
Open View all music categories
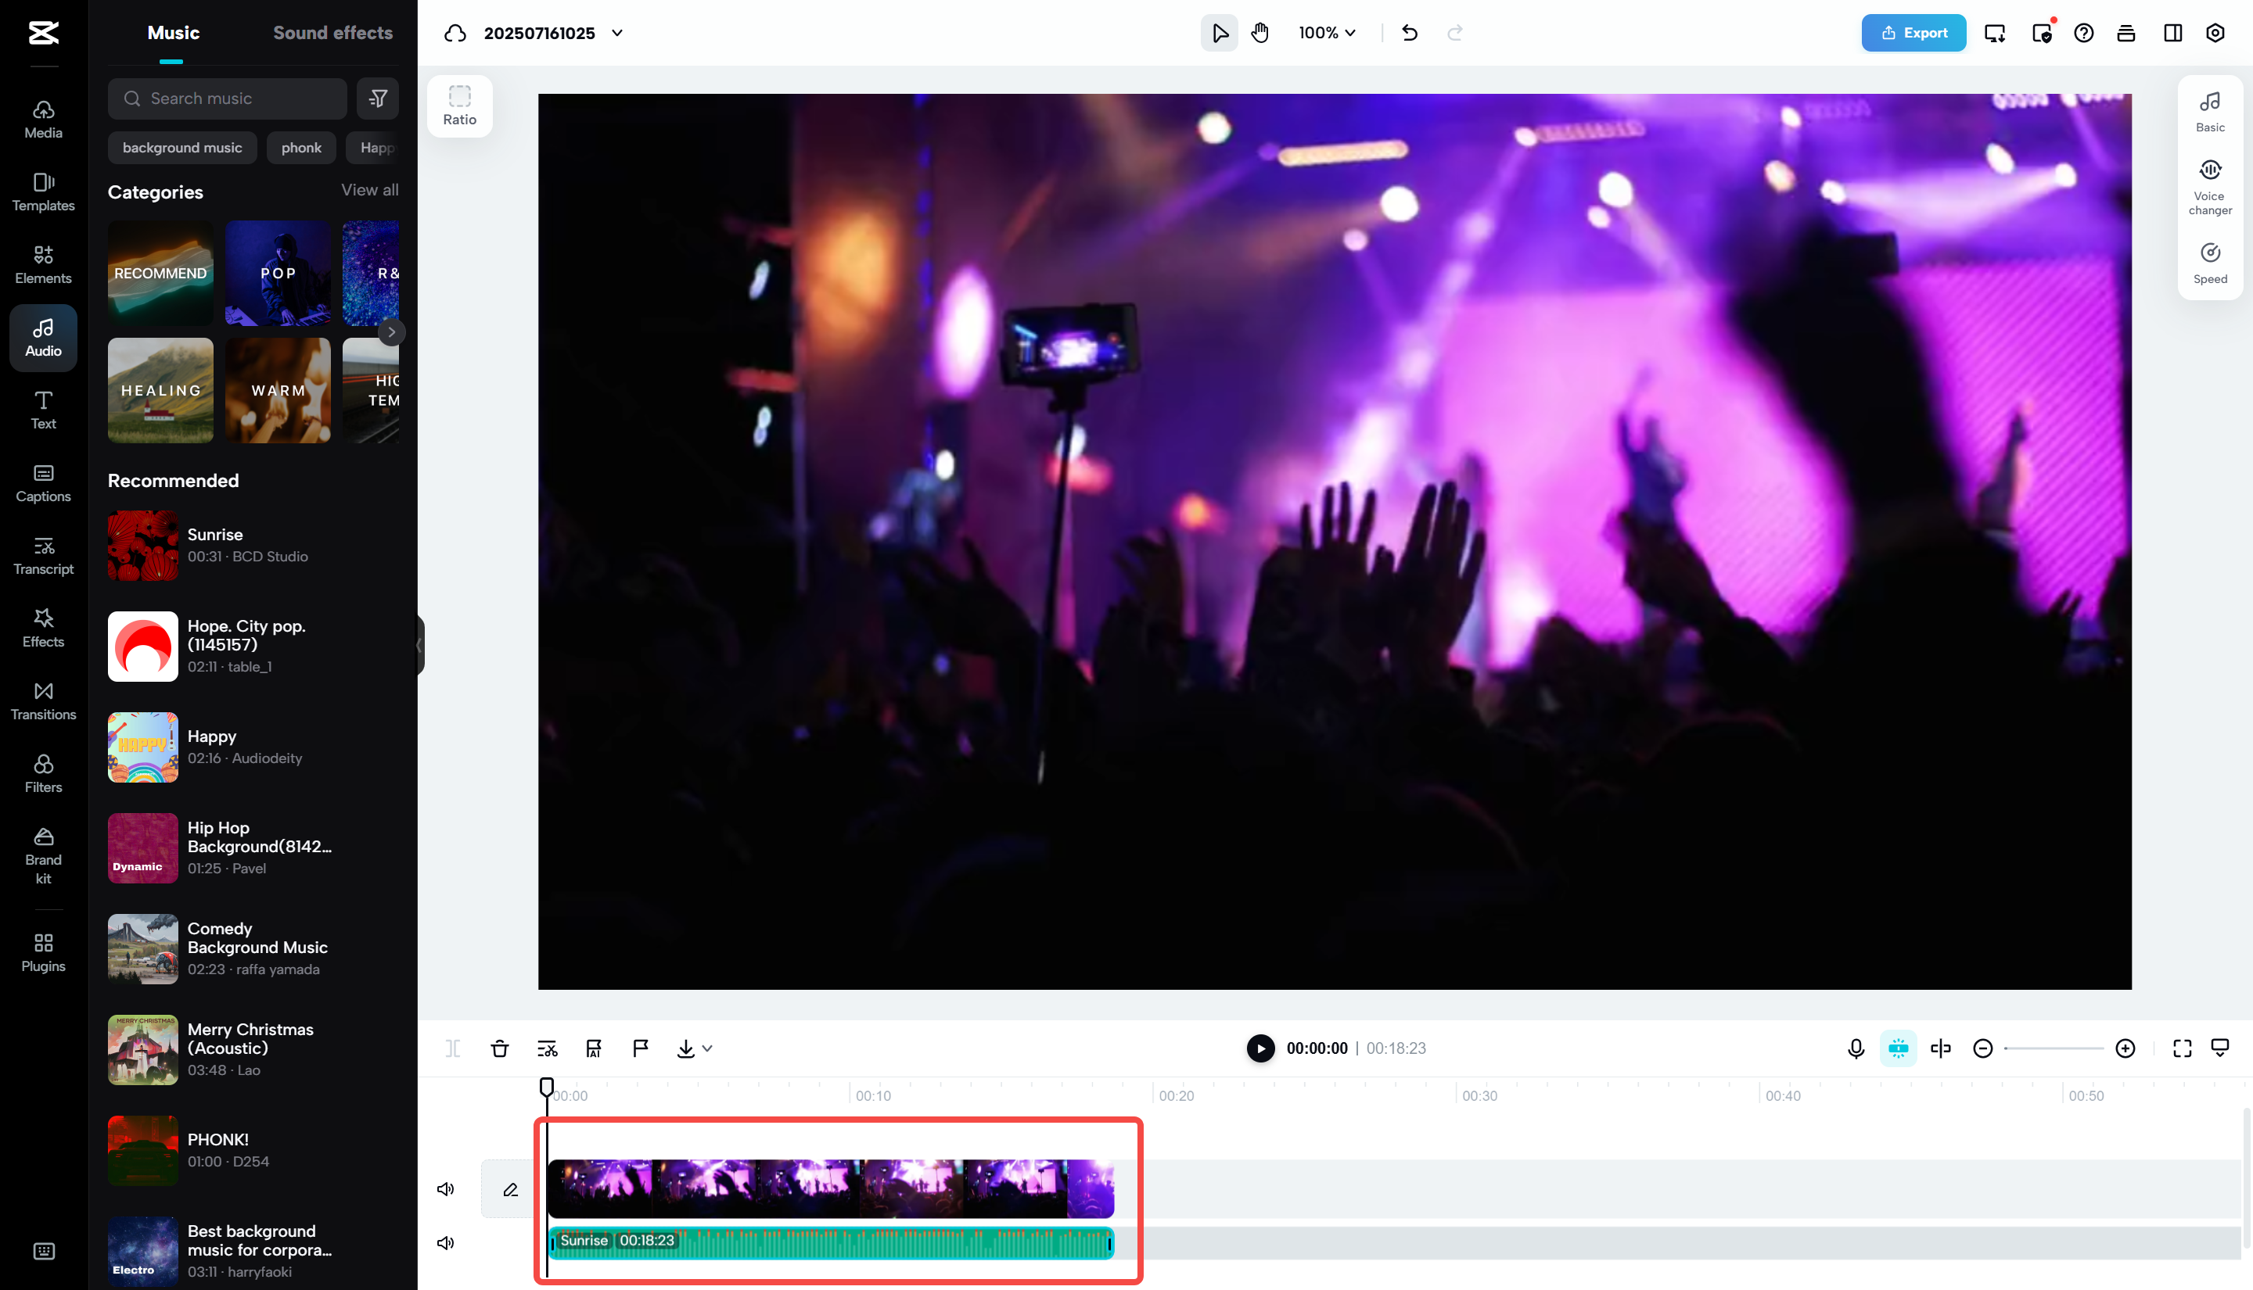coord(369,190)
